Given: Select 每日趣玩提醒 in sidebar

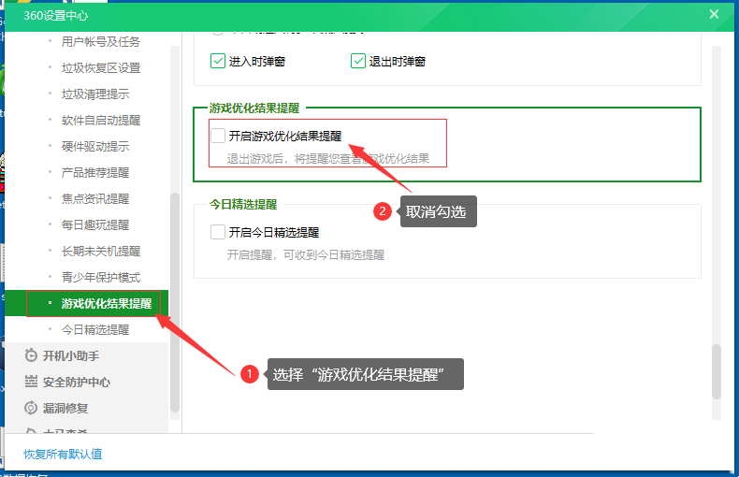Looking at the screenshot, I should point(94,224).
